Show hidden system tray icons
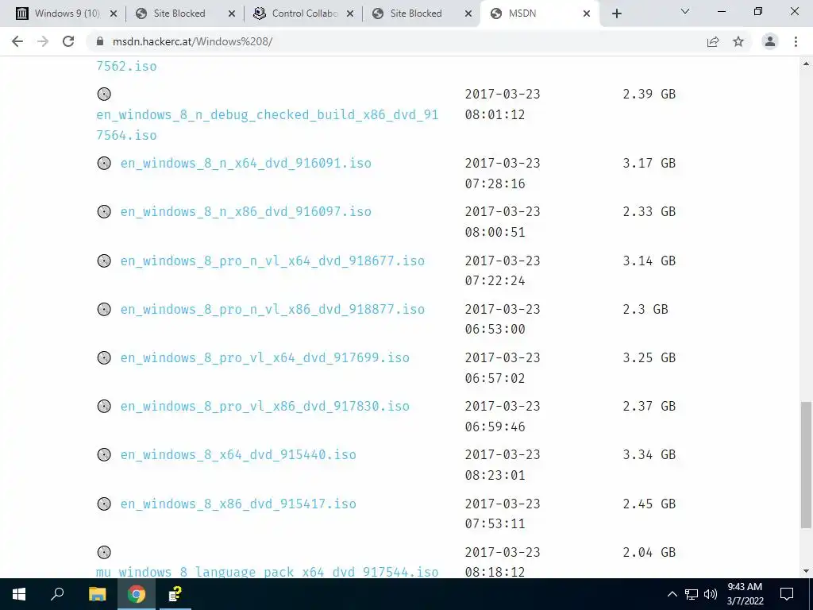The image size is (813, 610). (x=672, y=594)
